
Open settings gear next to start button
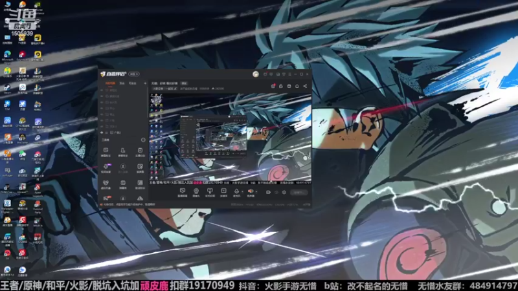284,192
